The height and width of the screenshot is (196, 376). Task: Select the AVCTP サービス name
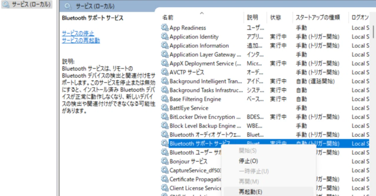point(187,72)
